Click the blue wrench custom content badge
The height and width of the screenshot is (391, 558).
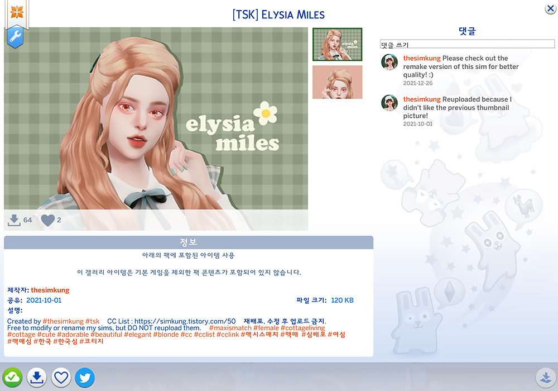(15, 37)
